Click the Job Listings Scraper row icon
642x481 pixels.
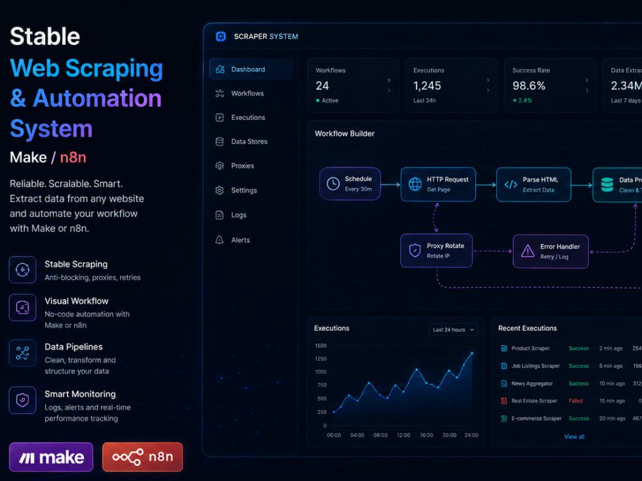point(504,366)
